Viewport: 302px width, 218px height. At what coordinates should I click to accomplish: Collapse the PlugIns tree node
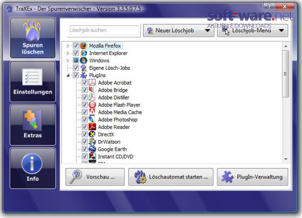(68, 75)
